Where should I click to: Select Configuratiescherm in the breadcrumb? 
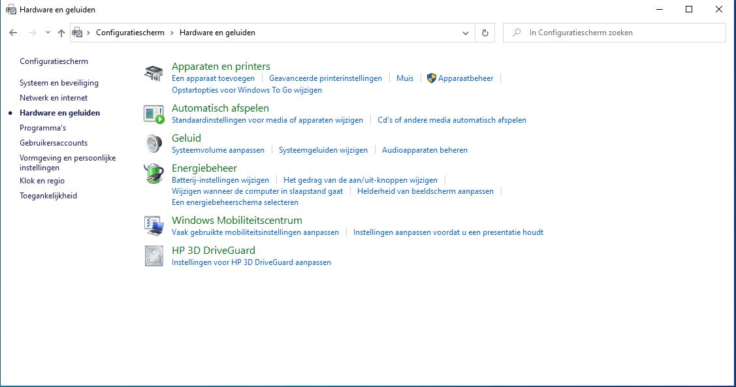point(130,33)
